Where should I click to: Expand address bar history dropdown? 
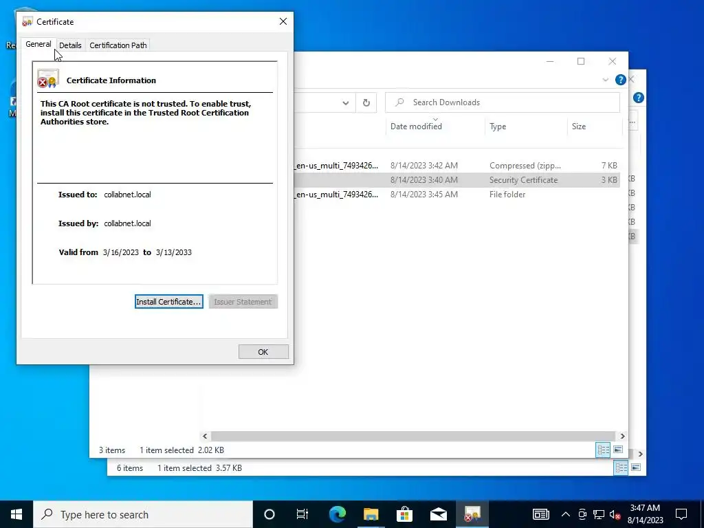(345, 103)
